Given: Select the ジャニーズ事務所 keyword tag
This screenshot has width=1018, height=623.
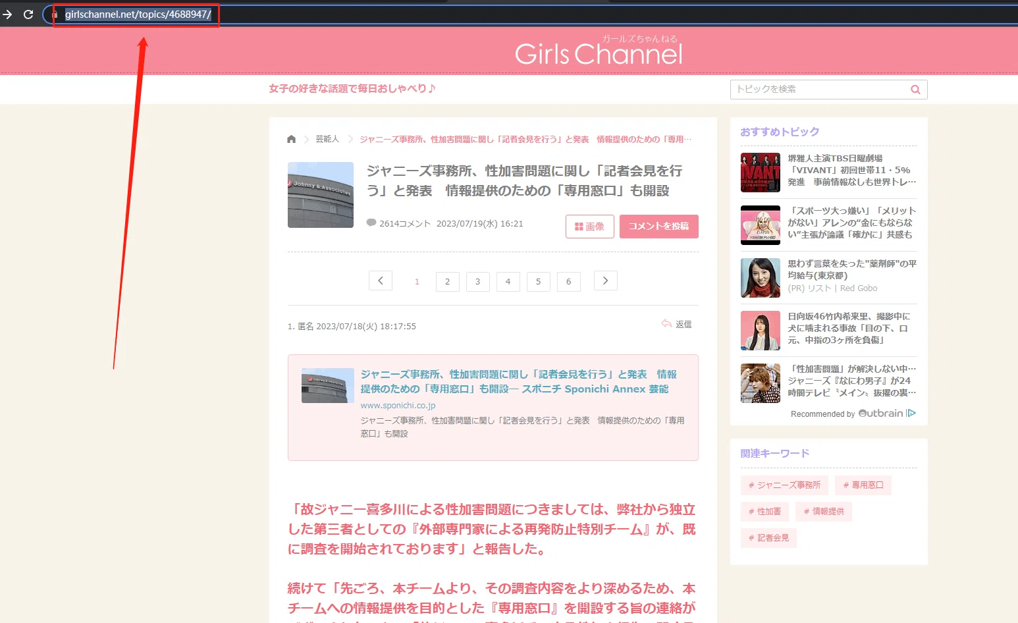Looking at the screenshot, I should [784, 485].
